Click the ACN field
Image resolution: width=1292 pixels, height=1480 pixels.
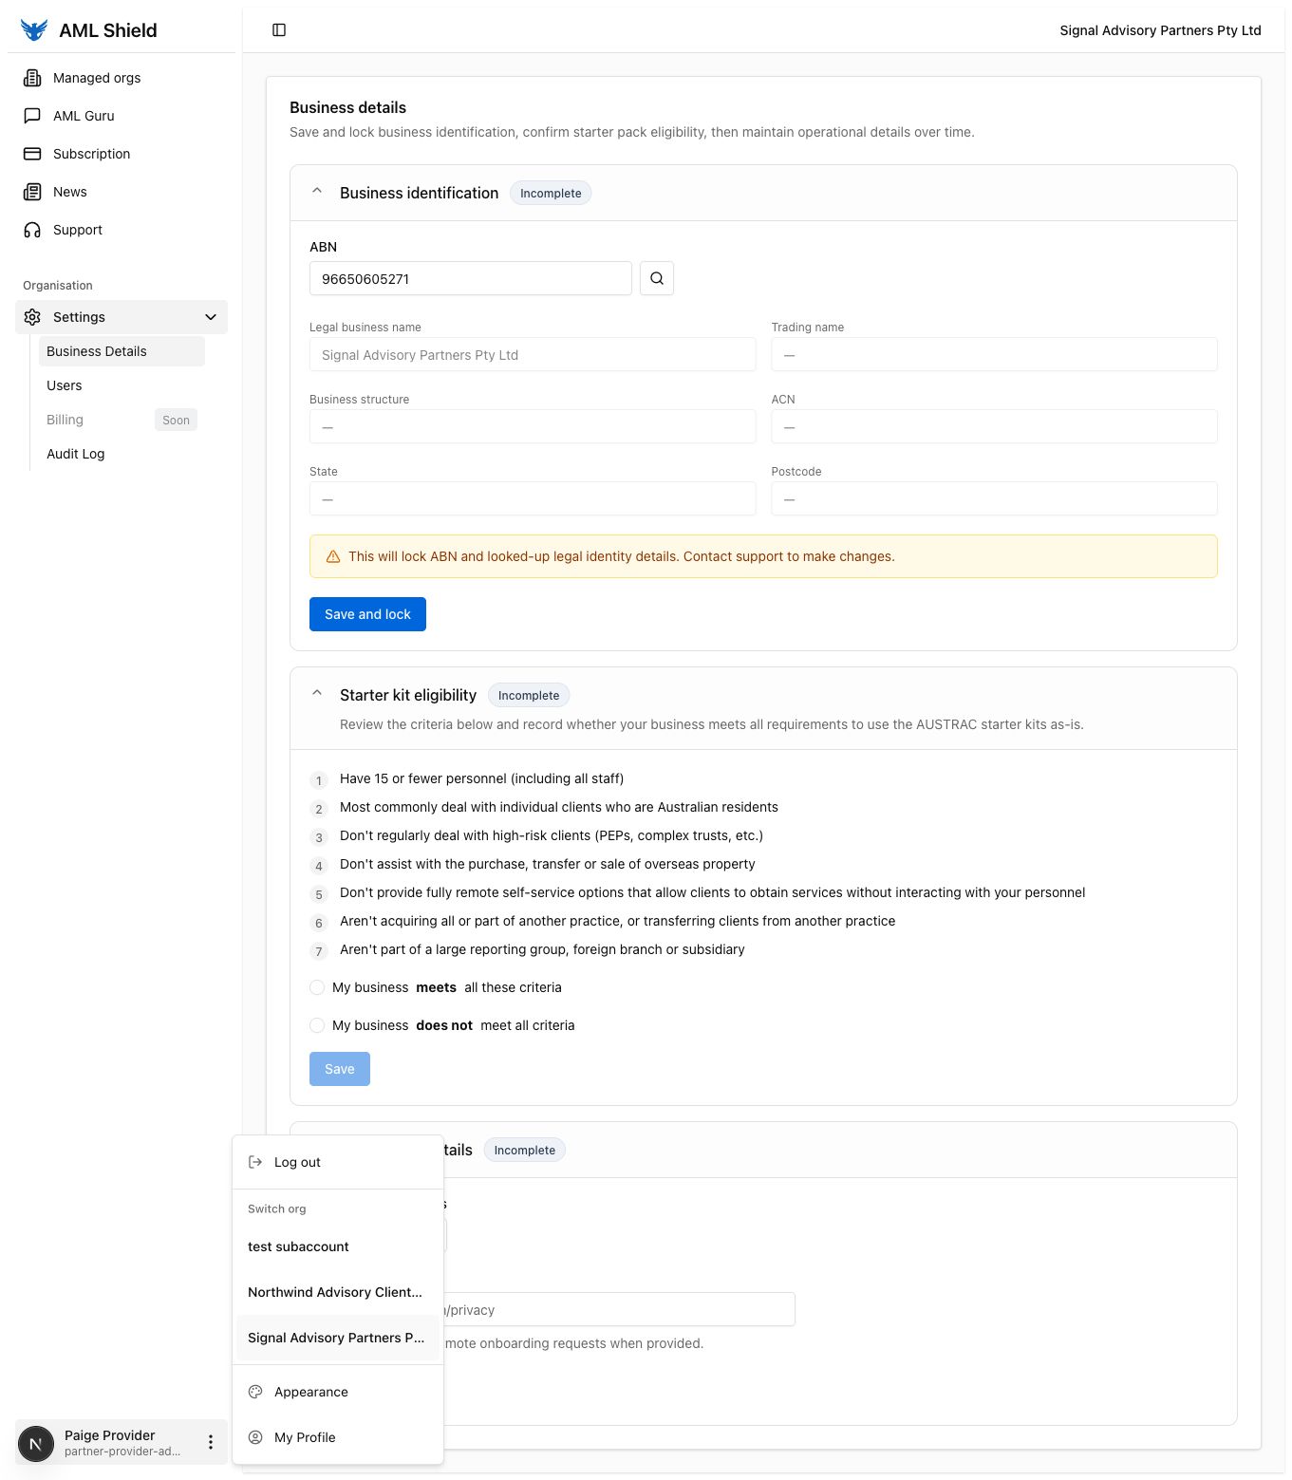pyautogui.click(x=994, y=426)
